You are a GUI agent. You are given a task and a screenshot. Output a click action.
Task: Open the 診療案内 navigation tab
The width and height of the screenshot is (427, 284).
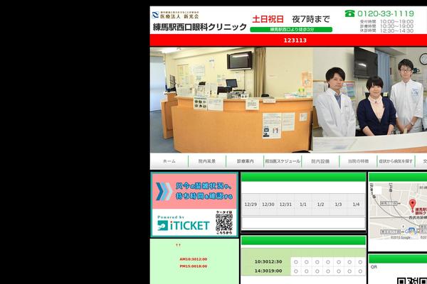(245, 161)
